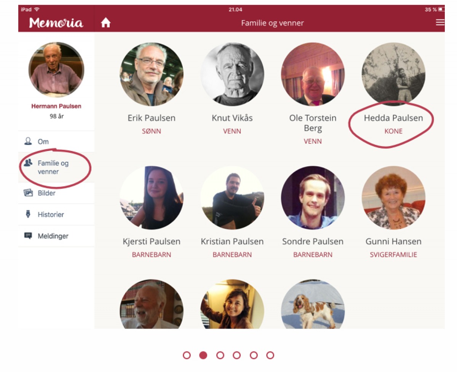Select the name Knut Vikås
The image size is (457, 372).
tap(232, 118)
